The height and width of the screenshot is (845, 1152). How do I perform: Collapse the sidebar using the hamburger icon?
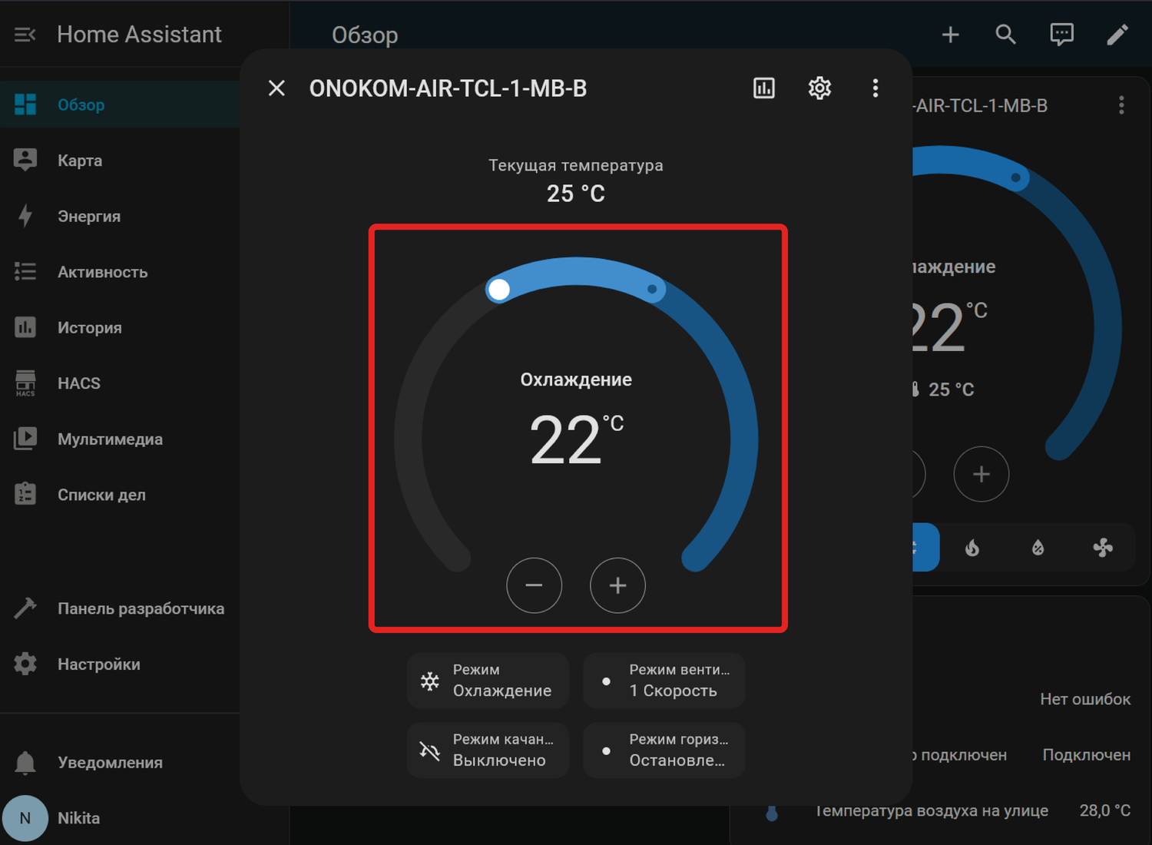point(25,35)
